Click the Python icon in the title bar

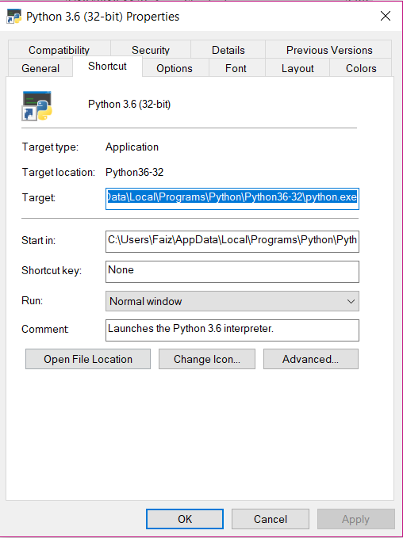click(x=13, y=17)
